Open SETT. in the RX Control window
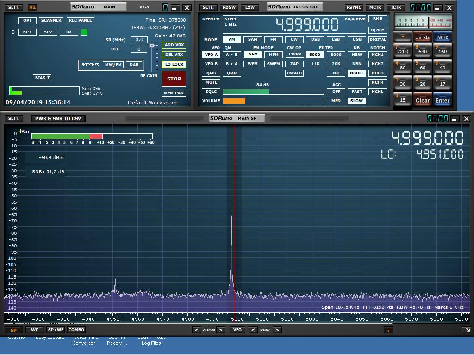474x355 pixels. point(208,7)
